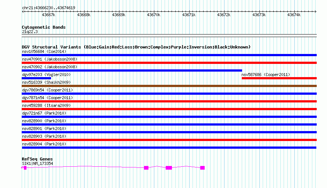Click the dgv7871n54 (Cooper2011) red bar
This screenshot has width=327, height=188.
click(169, 101)
